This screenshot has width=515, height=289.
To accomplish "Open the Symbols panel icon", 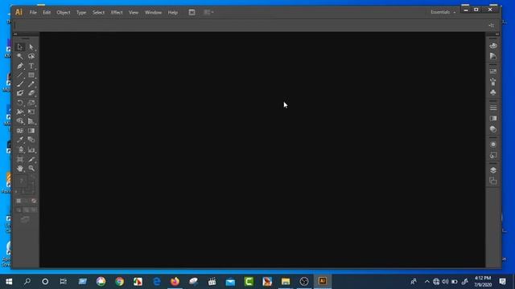I will [493, 93].
